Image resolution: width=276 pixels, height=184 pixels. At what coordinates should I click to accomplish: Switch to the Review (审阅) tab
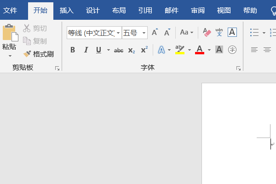[198, 11]
